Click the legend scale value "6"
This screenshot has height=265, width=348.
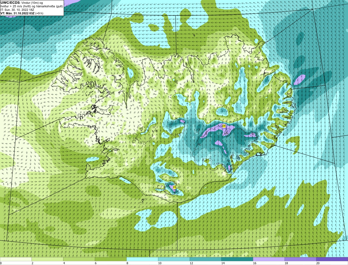click(x=96, y=263)
